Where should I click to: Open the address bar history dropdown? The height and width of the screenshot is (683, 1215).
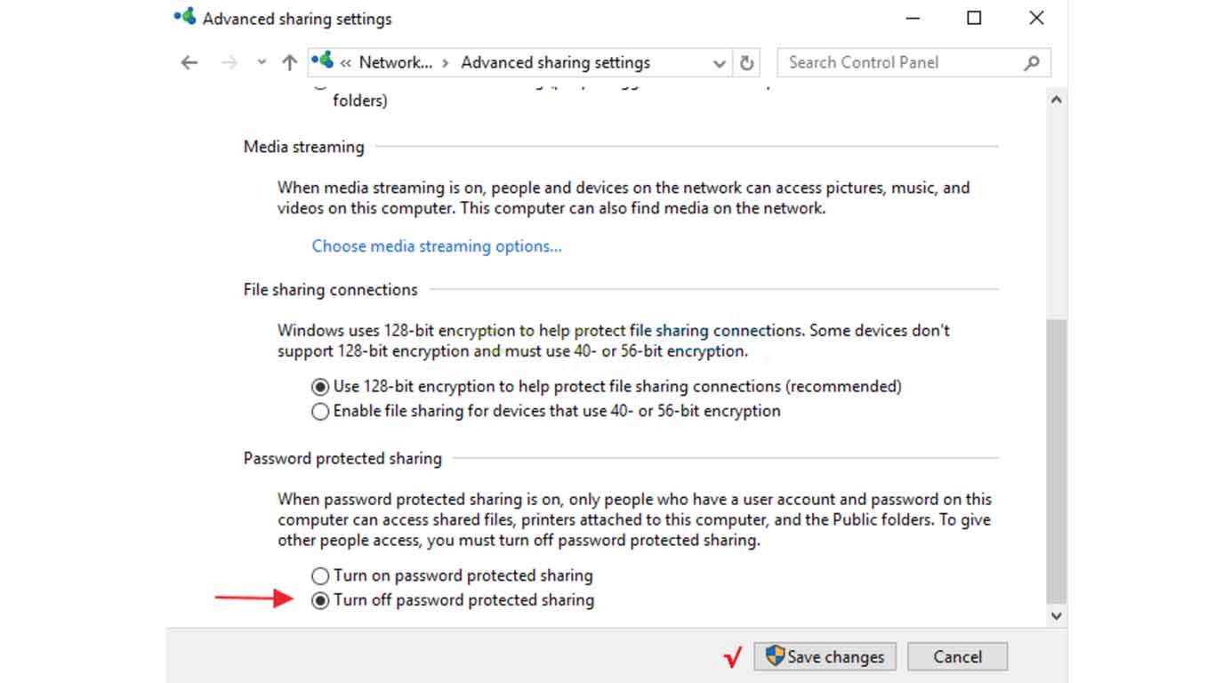719,62
